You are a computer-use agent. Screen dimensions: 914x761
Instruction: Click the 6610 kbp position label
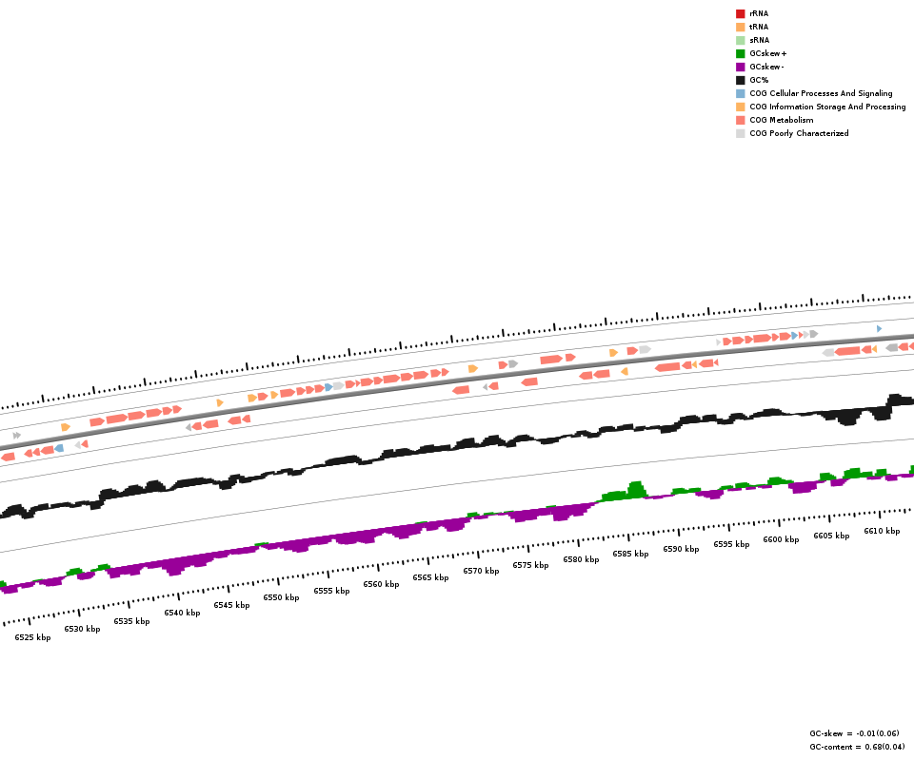point(882,532)
